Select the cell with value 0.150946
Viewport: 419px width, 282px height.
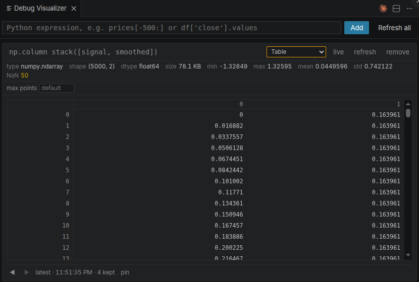point(229,215)
